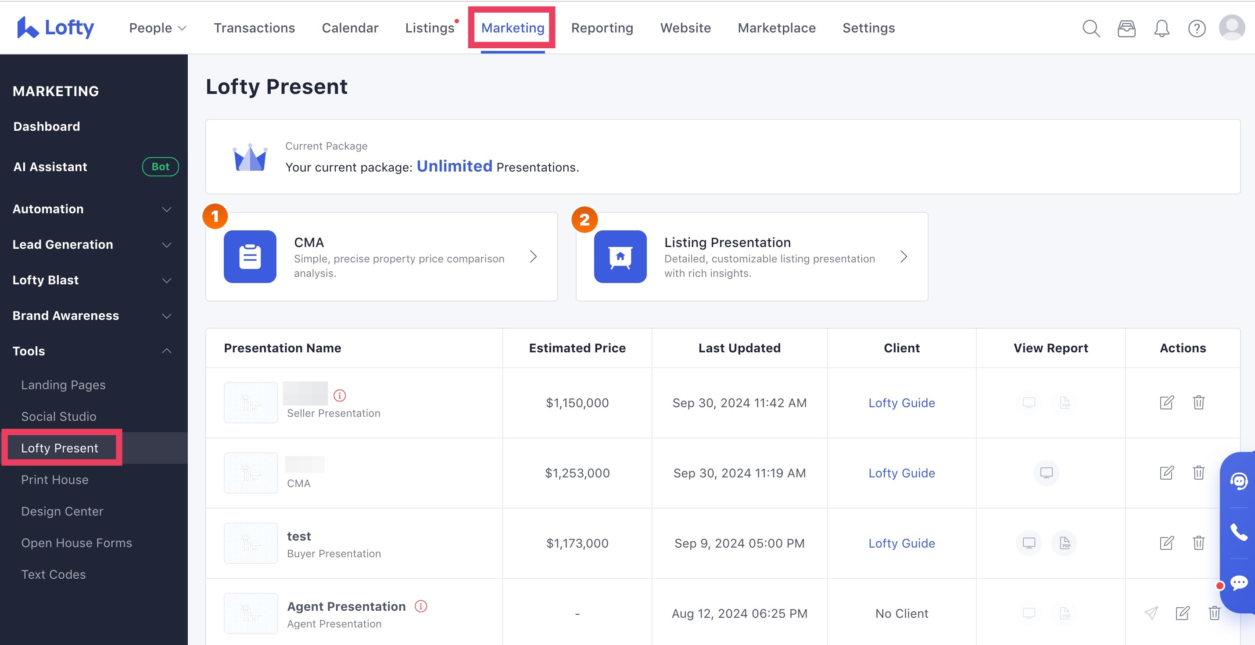Open Print House in sidebar

coord(54,480)
